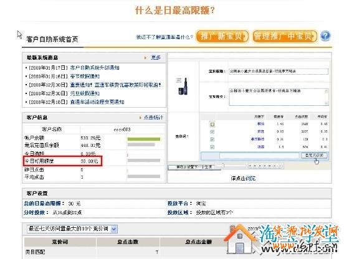Uncheck the second keyword row checkbox
The height and width of the screenshot is (259, 344).
click(212, 132)
